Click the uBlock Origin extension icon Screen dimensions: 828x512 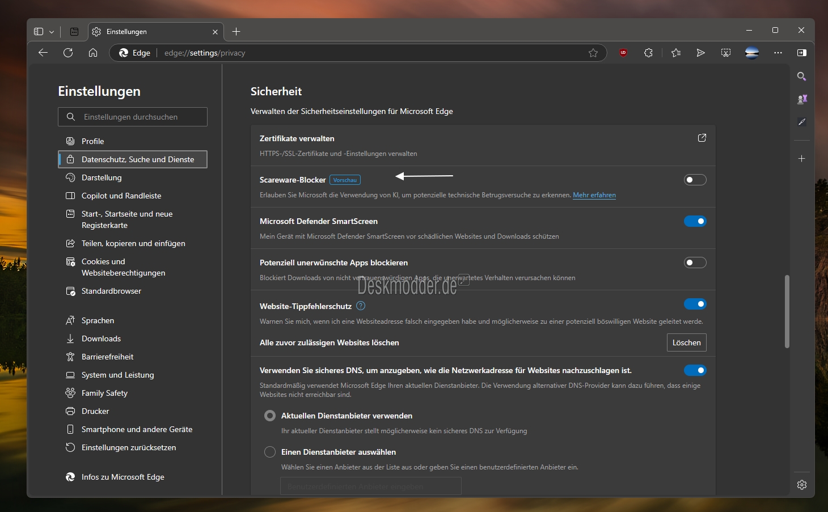tap(623, 53)
